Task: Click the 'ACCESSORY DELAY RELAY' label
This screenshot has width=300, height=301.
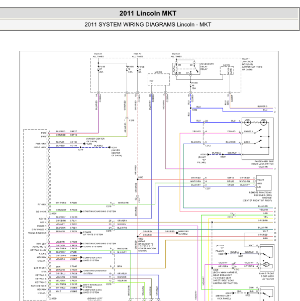Action: [x=207, y=66]
